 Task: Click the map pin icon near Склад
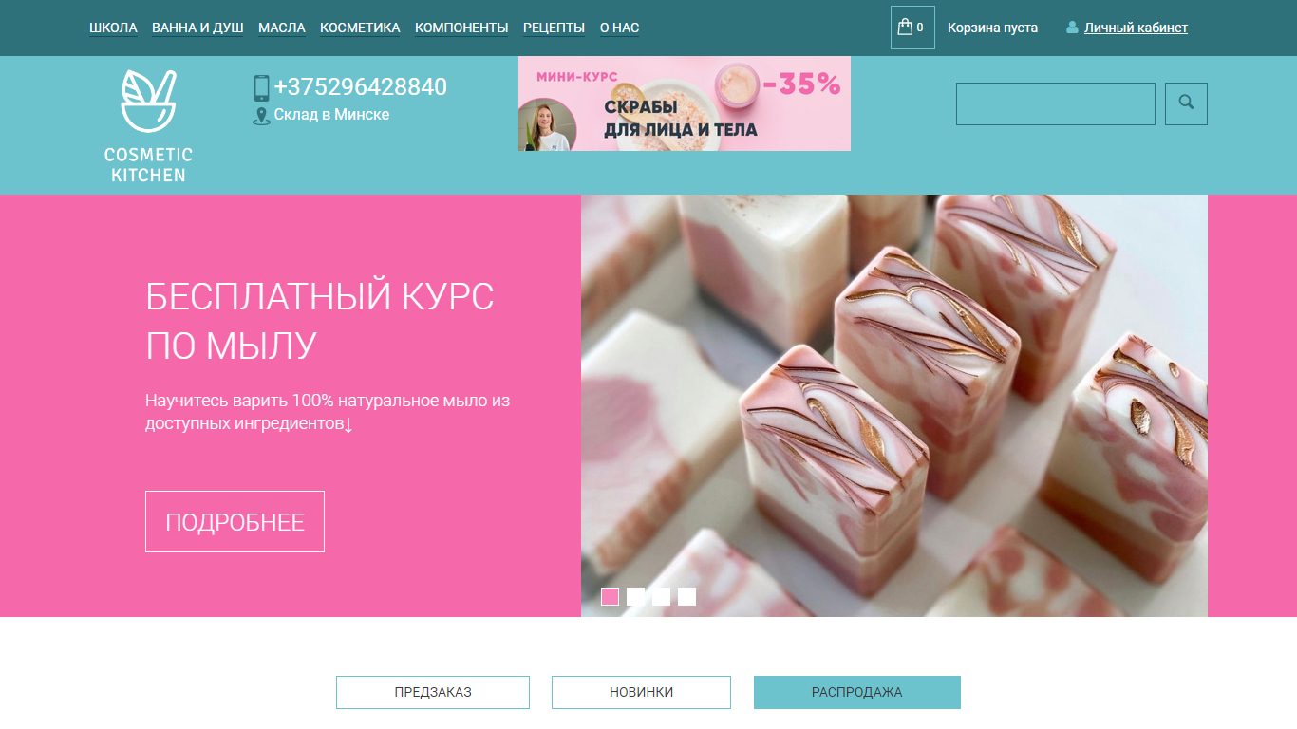click(x=261, y=116)
